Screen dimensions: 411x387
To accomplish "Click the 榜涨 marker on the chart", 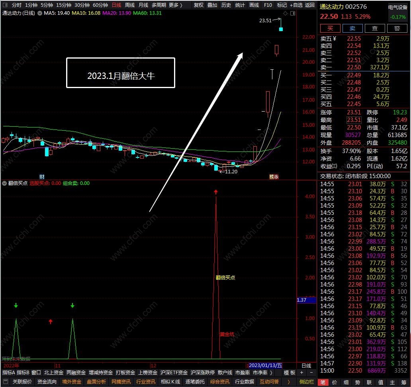I will (x=274, y=177).
